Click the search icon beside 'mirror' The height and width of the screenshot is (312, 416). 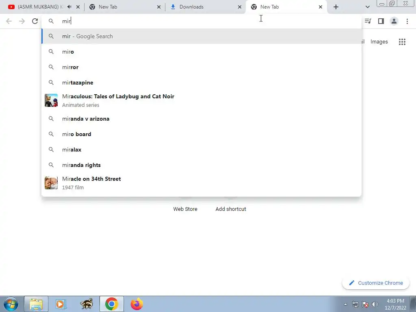point(51,67)
